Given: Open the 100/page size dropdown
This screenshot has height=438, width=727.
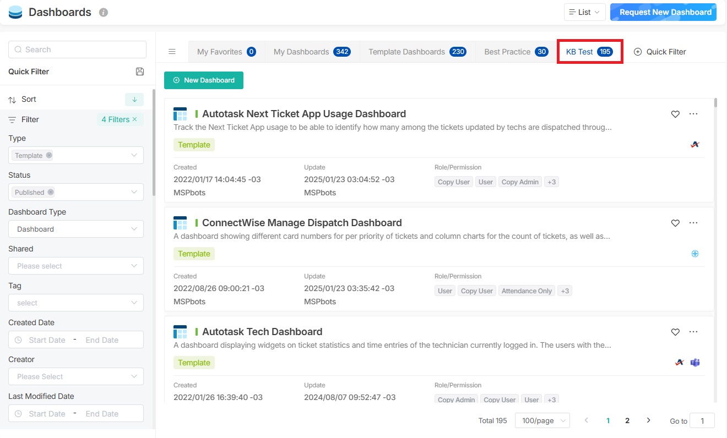Looking at the screenshot, I should click(542, 421).
